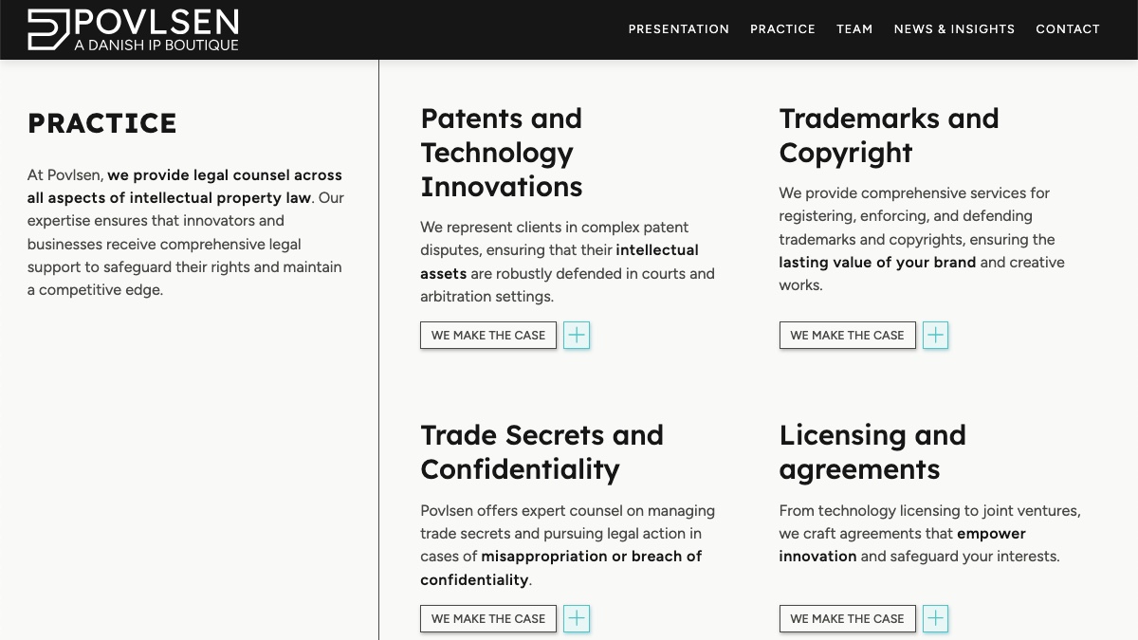Click We Make The Case under Licensing
The height and width of the screenshot is (640, 1138).
[847, 618]
